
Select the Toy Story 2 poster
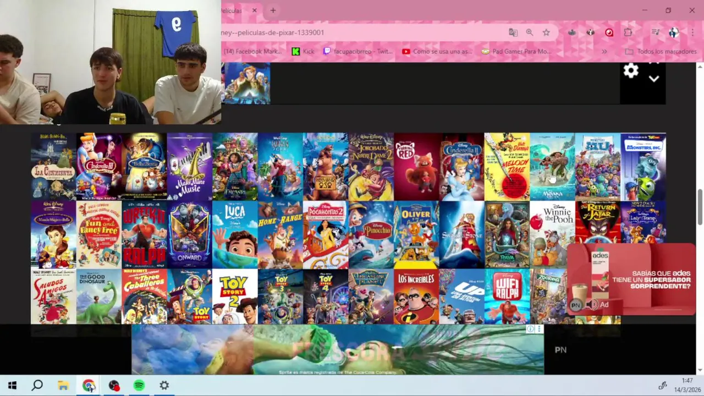click(235, 296)
